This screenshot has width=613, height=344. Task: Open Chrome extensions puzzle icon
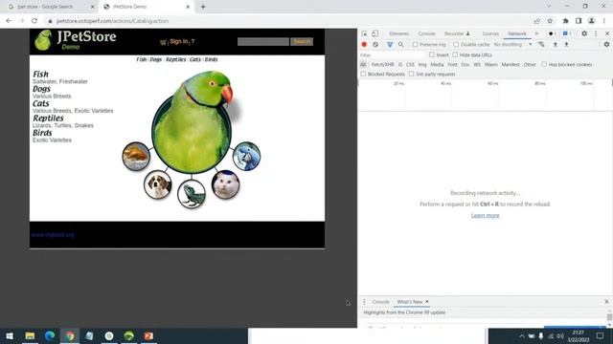click(565, 21)
